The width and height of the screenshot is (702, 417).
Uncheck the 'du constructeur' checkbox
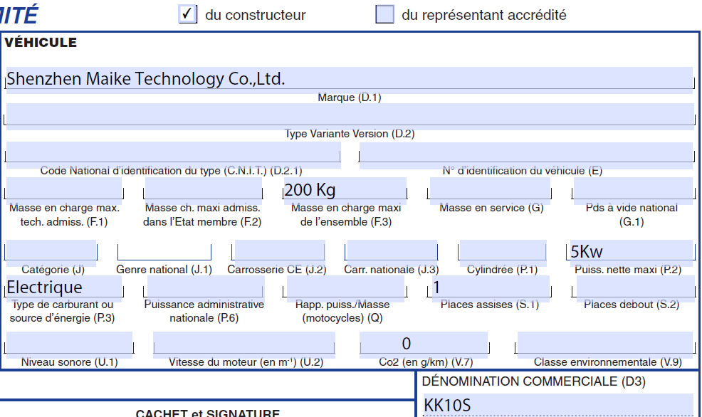[x=187, y=14]
